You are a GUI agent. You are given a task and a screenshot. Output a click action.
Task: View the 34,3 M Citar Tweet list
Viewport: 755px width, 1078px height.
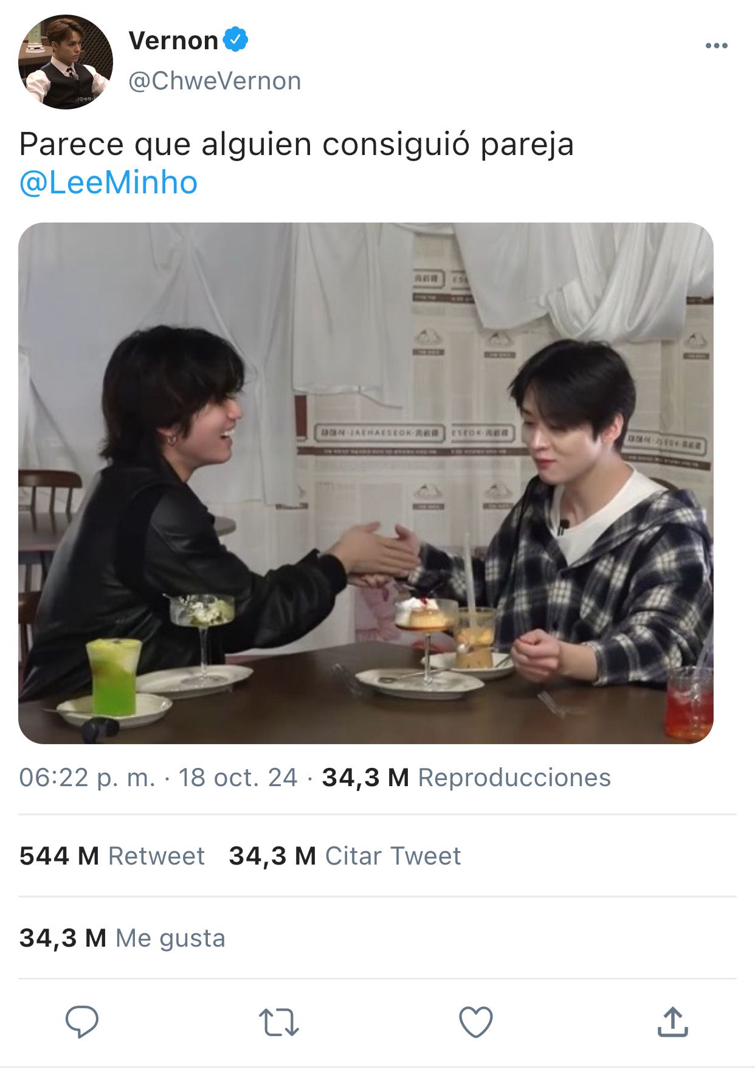click(345, 856)
